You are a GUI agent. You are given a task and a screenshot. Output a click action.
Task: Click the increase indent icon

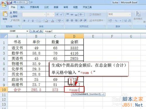pos(85,20)
